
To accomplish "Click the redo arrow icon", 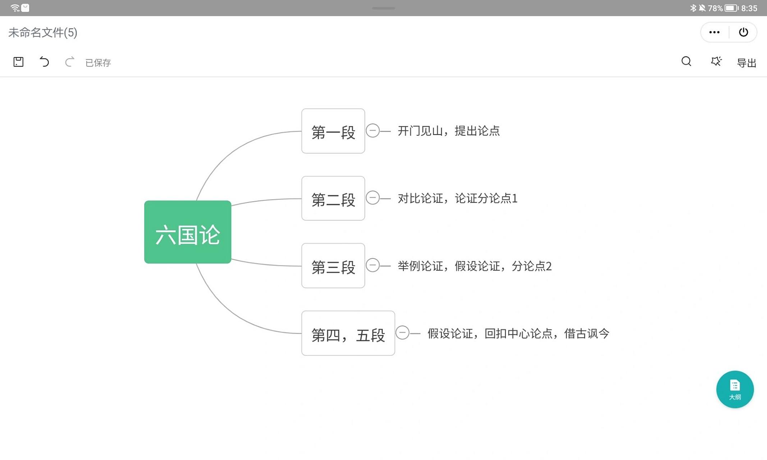I will [70, 62].
